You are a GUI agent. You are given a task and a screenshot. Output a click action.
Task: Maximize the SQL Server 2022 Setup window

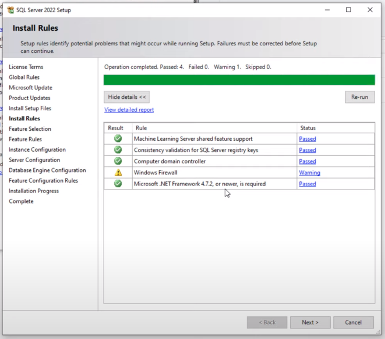[348, 10]
